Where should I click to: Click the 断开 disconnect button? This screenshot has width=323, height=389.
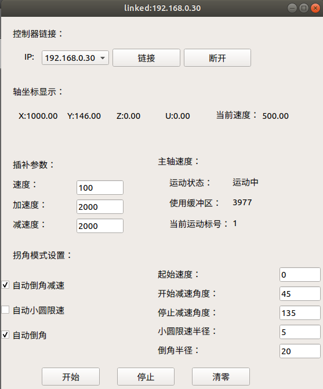(x=217, y=58)
